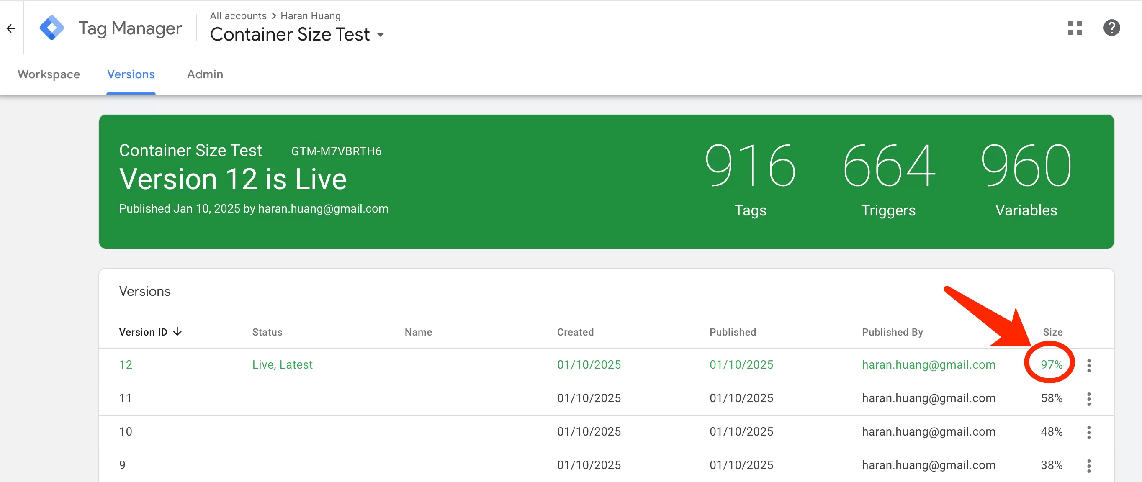Select the Versions tab
Screen dimensions: 1142x482
click(131, 74)
